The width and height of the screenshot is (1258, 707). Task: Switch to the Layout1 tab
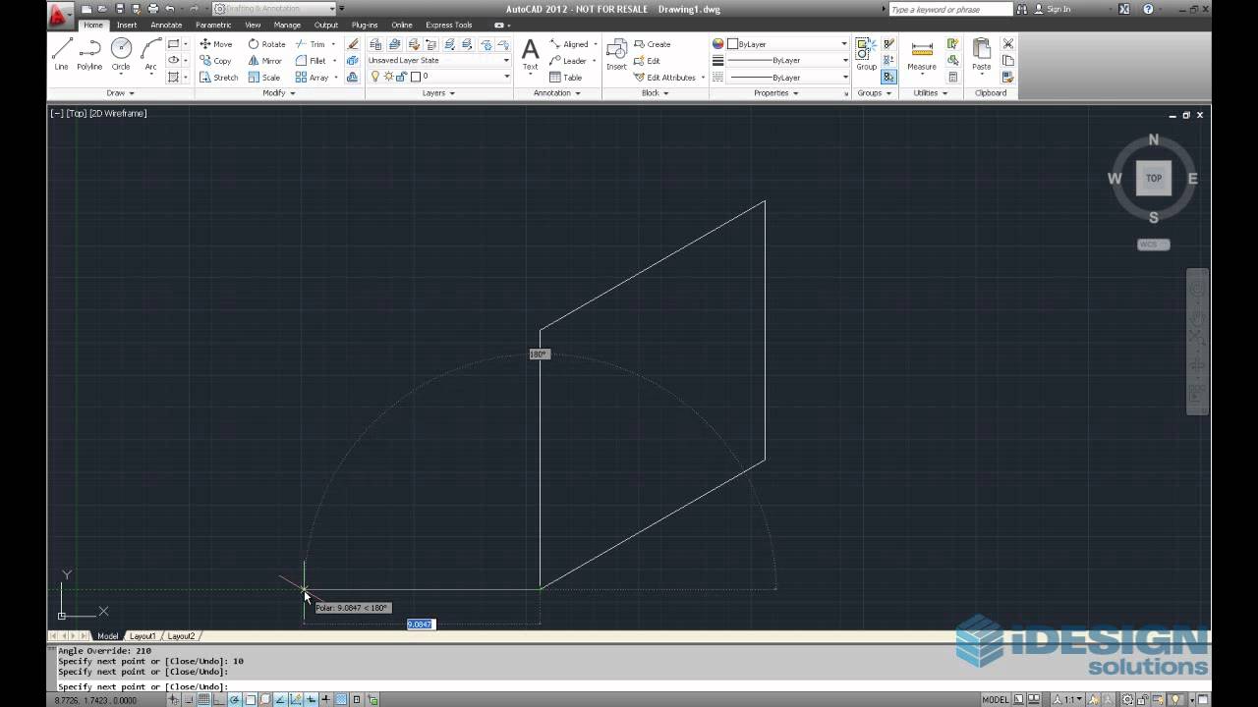point(143,636)
